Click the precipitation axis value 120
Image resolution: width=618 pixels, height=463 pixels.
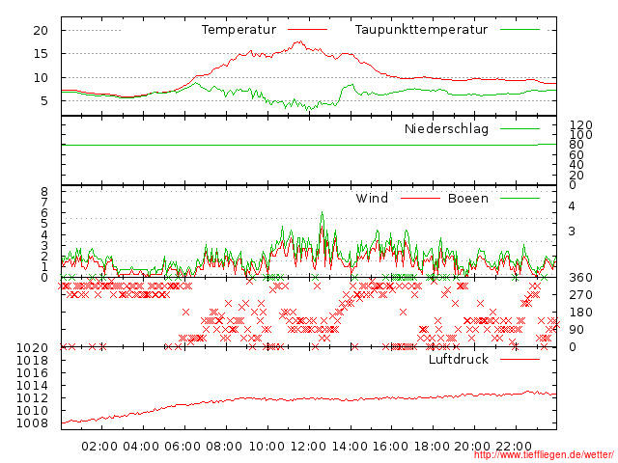(x=580, y=125)
